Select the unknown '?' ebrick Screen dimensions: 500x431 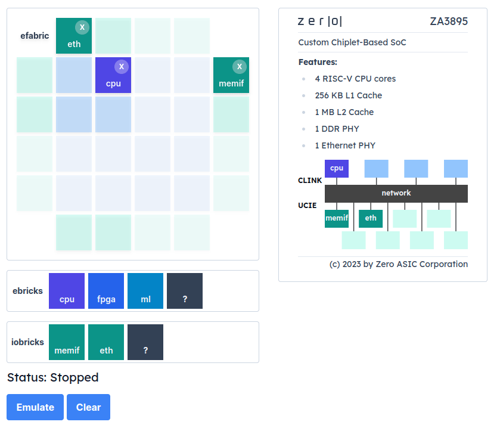[x=184, y=291]
